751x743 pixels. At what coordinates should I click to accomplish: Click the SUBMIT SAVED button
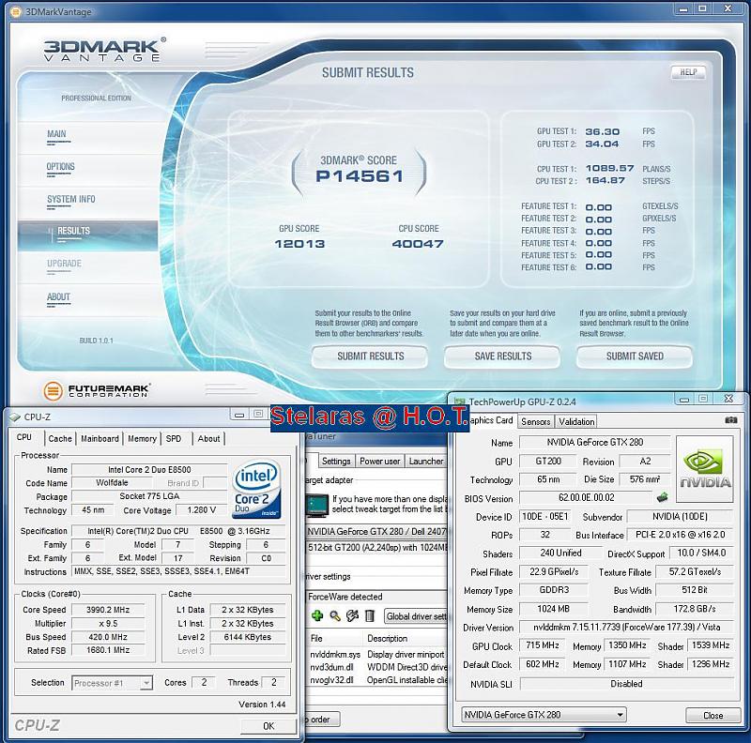point(635,356)
